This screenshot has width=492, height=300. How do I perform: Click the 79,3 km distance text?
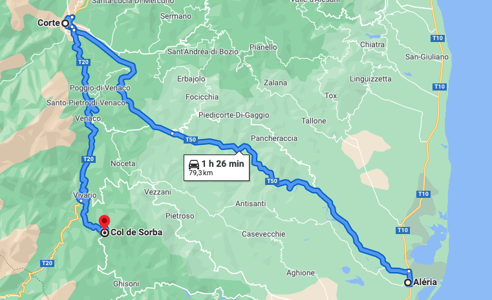(201, 173)
